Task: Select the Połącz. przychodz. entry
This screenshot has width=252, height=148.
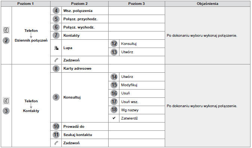Action: tap(81, 19)
